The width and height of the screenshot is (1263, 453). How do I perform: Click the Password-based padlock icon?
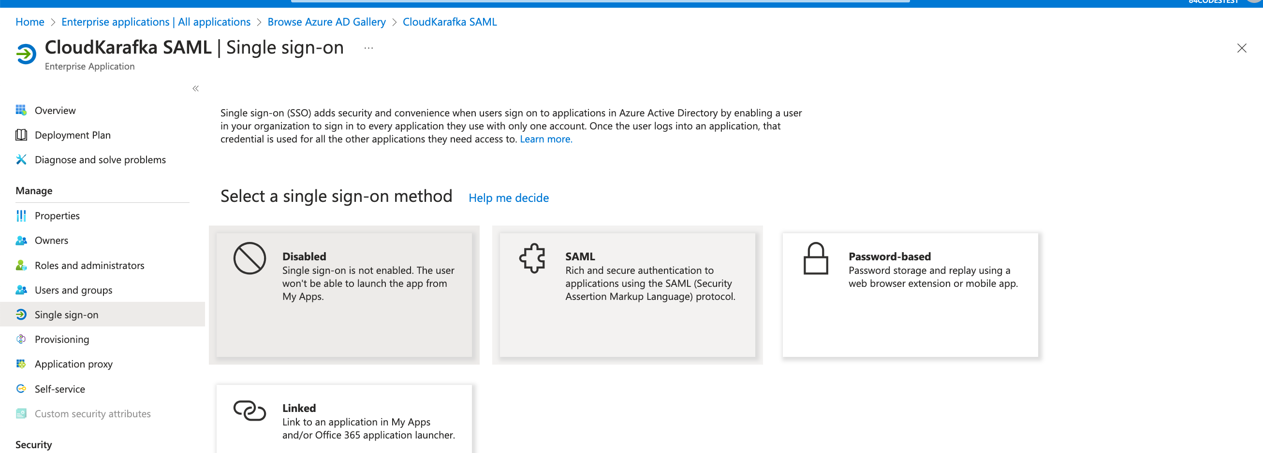816,258
